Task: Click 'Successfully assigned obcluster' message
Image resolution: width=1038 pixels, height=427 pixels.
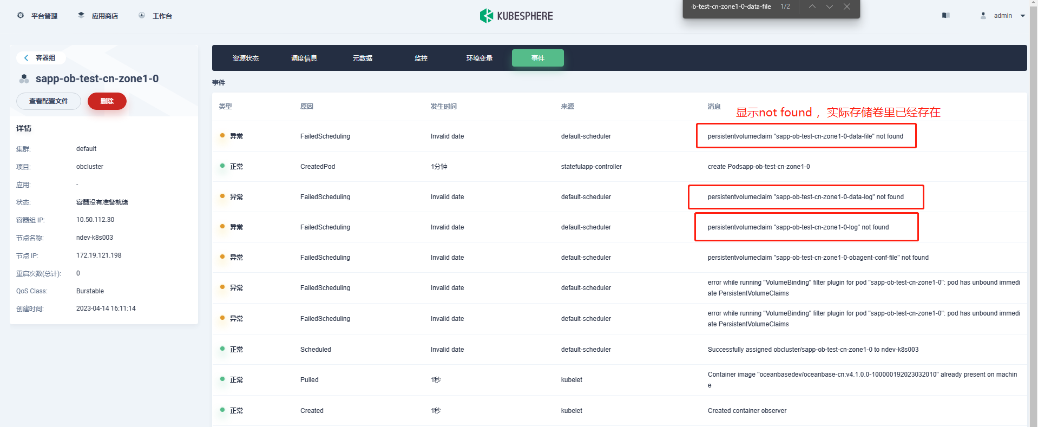Action: pos(813,350)
